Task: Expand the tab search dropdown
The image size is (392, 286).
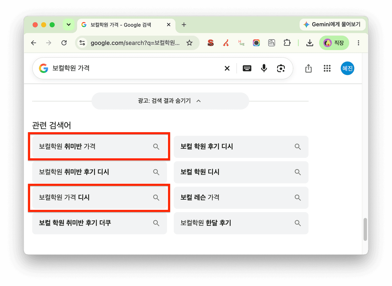Action: (69, 25)
